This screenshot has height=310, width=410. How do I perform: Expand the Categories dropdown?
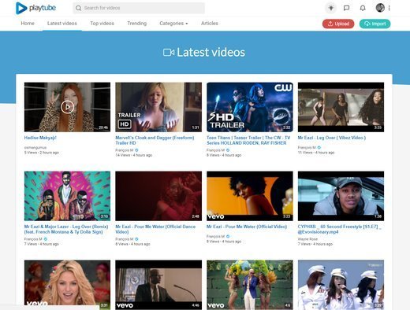[x=173, y=24]
